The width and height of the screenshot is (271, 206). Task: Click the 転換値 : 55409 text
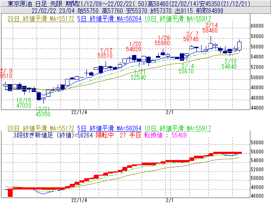(165, 135)
